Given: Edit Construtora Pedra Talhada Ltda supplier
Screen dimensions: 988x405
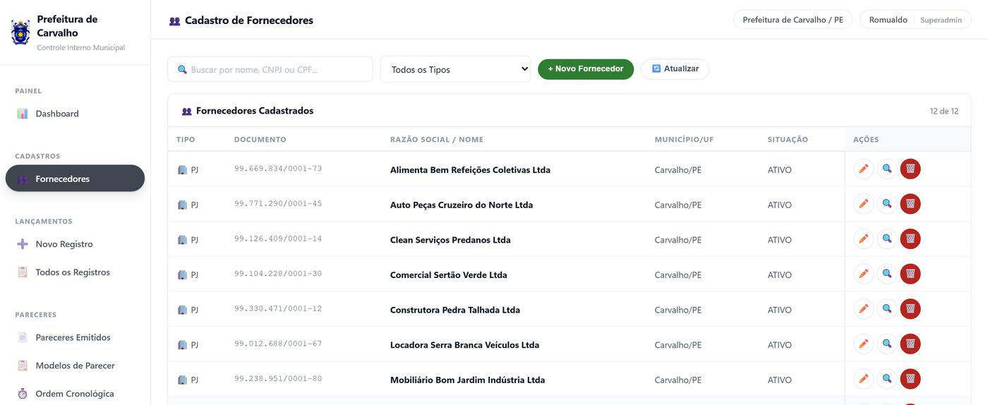Looking at the screenshot, I should tap(864, 309).
